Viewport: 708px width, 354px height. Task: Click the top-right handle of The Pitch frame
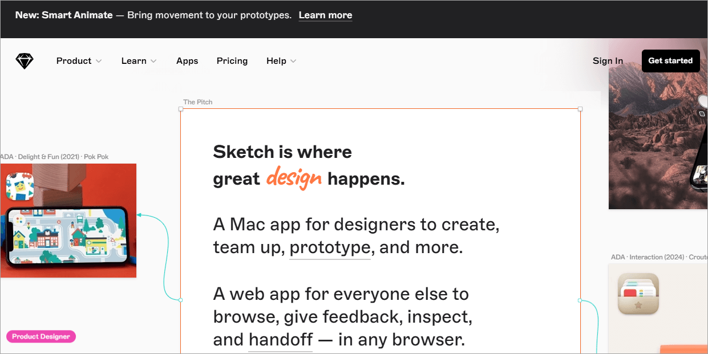tap(580, 109)
